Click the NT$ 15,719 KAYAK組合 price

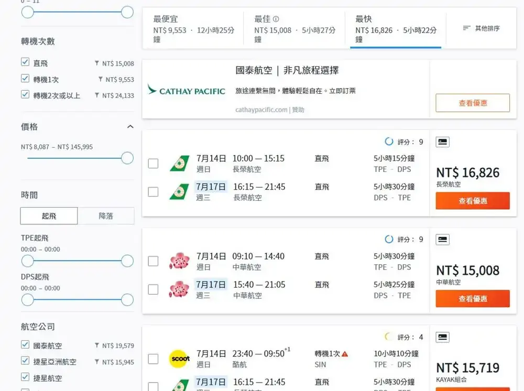[x=468, y=368]
